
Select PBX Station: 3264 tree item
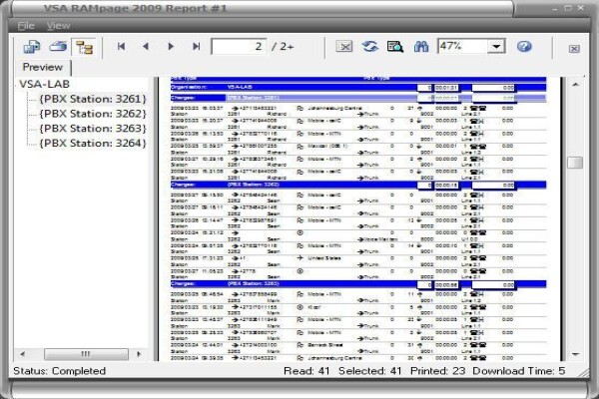coord(93,144)
